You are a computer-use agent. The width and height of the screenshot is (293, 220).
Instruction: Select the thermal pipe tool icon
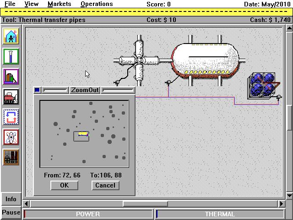click(x=11, y=56)
